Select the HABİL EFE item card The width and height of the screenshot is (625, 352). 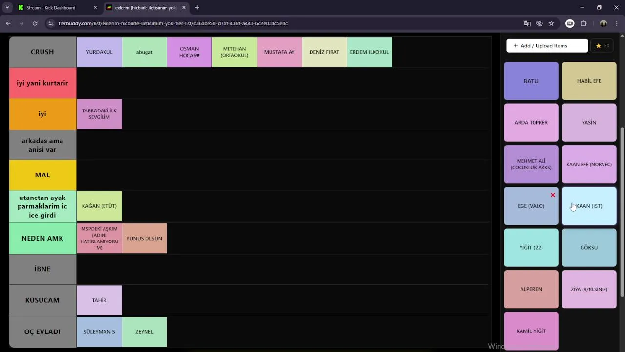click(x=589, y=81)
